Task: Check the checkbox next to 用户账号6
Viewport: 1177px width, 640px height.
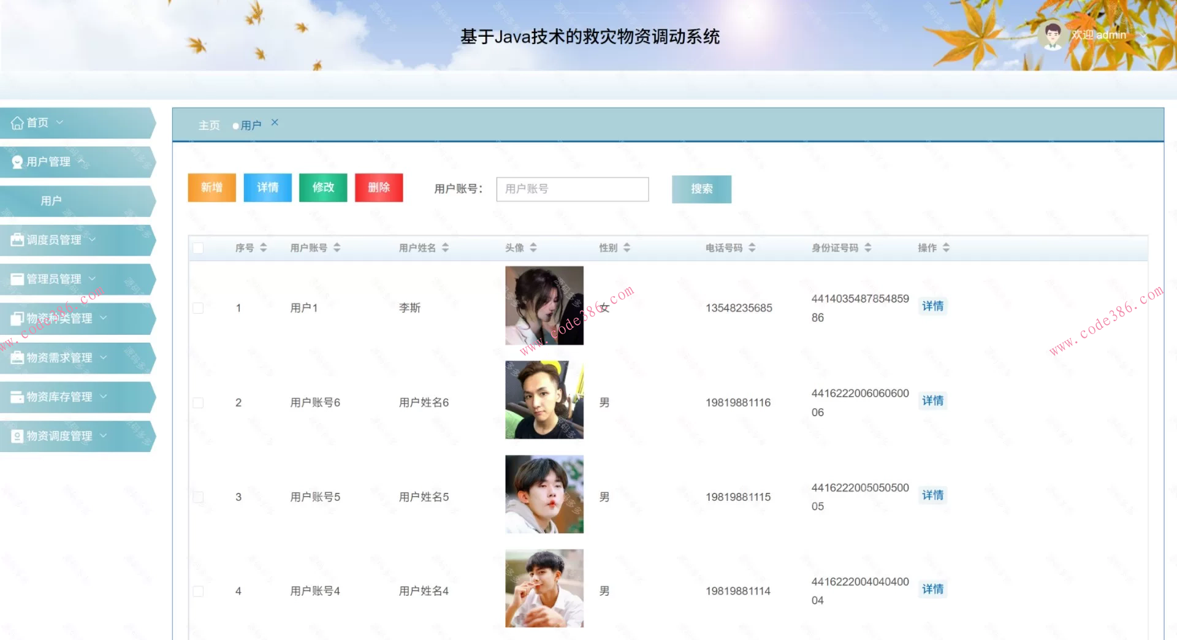Action: tap(197, 402)
